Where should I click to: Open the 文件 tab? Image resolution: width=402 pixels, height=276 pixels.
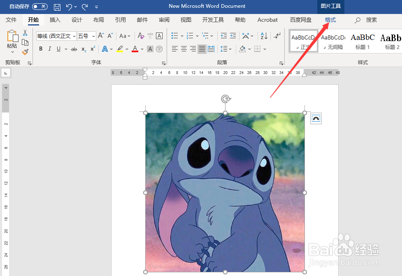coord(11,20)
